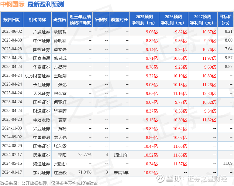Click analyst name 孙明新

pyautogui.click(x=60, y=41)
